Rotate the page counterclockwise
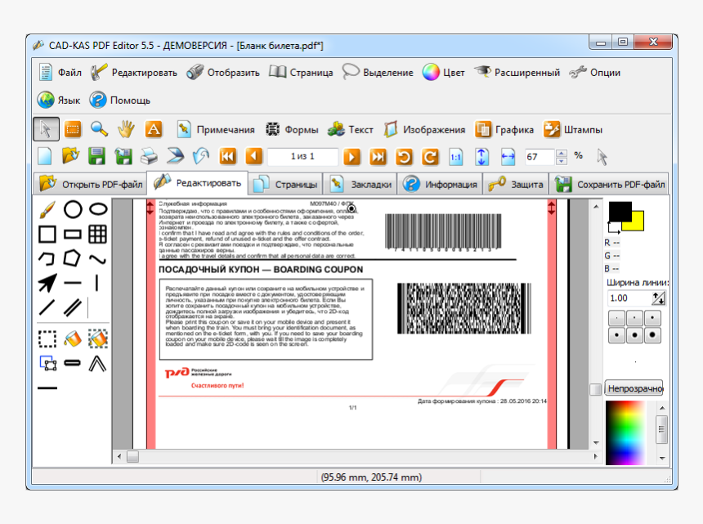703x524 pixels. (404, 157)
